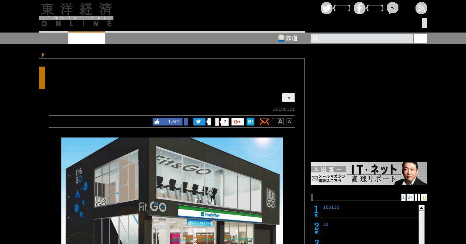Click the orange breadcrumb arrow
This screenshot has width=466, height=244.
[43, 55]
